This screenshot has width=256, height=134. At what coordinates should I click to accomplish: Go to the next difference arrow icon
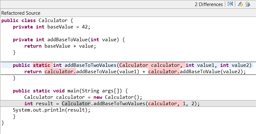pos(240,4)
